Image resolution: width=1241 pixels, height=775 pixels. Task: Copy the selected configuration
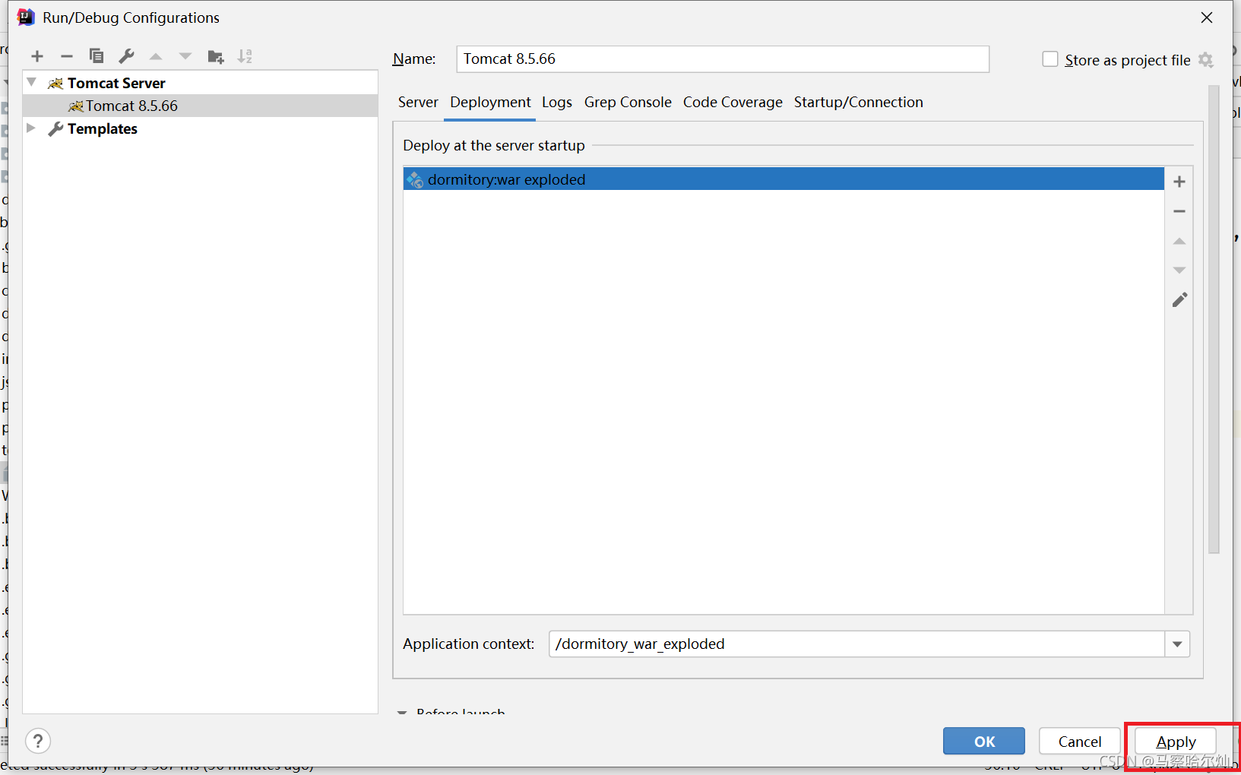[x=97, y=56]
